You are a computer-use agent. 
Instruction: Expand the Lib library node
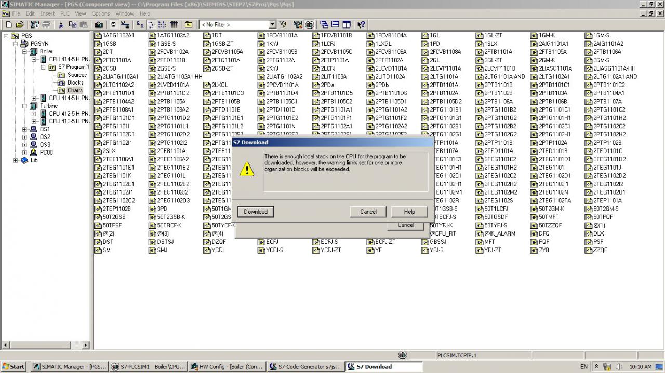click(x=16, y=160)
